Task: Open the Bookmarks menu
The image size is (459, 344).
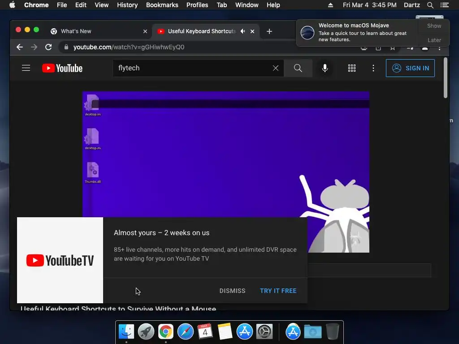Action: 162,5
